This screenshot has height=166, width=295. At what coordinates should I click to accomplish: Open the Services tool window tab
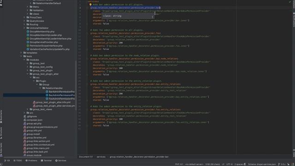[60, 160]
